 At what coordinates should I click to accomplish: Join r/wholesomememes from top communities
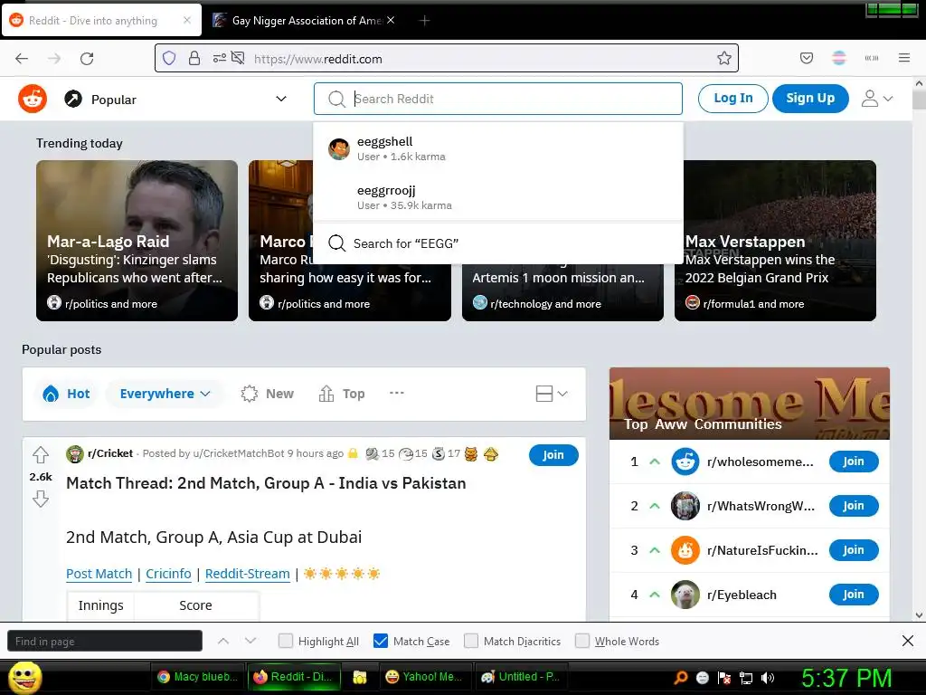[854, 462]
